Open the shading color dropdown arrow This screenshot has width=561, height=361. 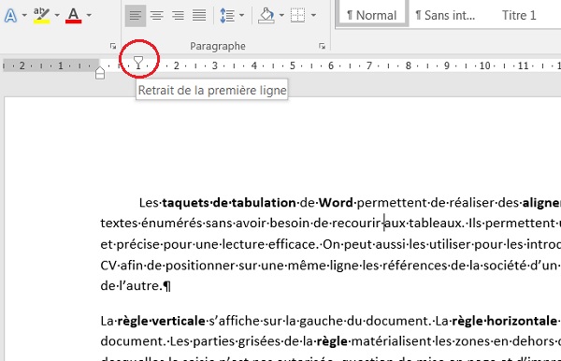pyautogui.click(x=281, y=15)
